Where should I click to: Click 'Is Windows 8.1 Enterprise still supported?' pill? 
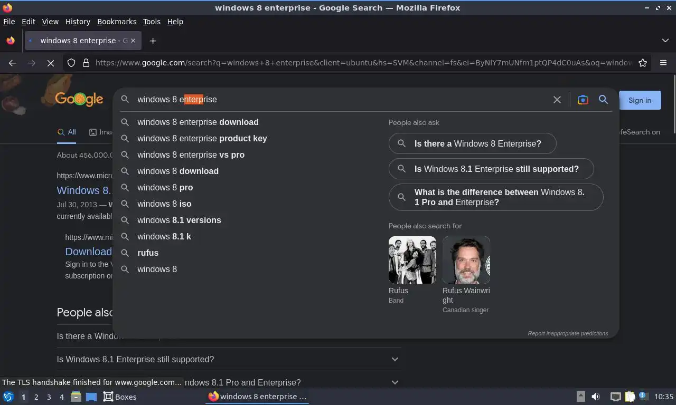[x=491, y=169]
